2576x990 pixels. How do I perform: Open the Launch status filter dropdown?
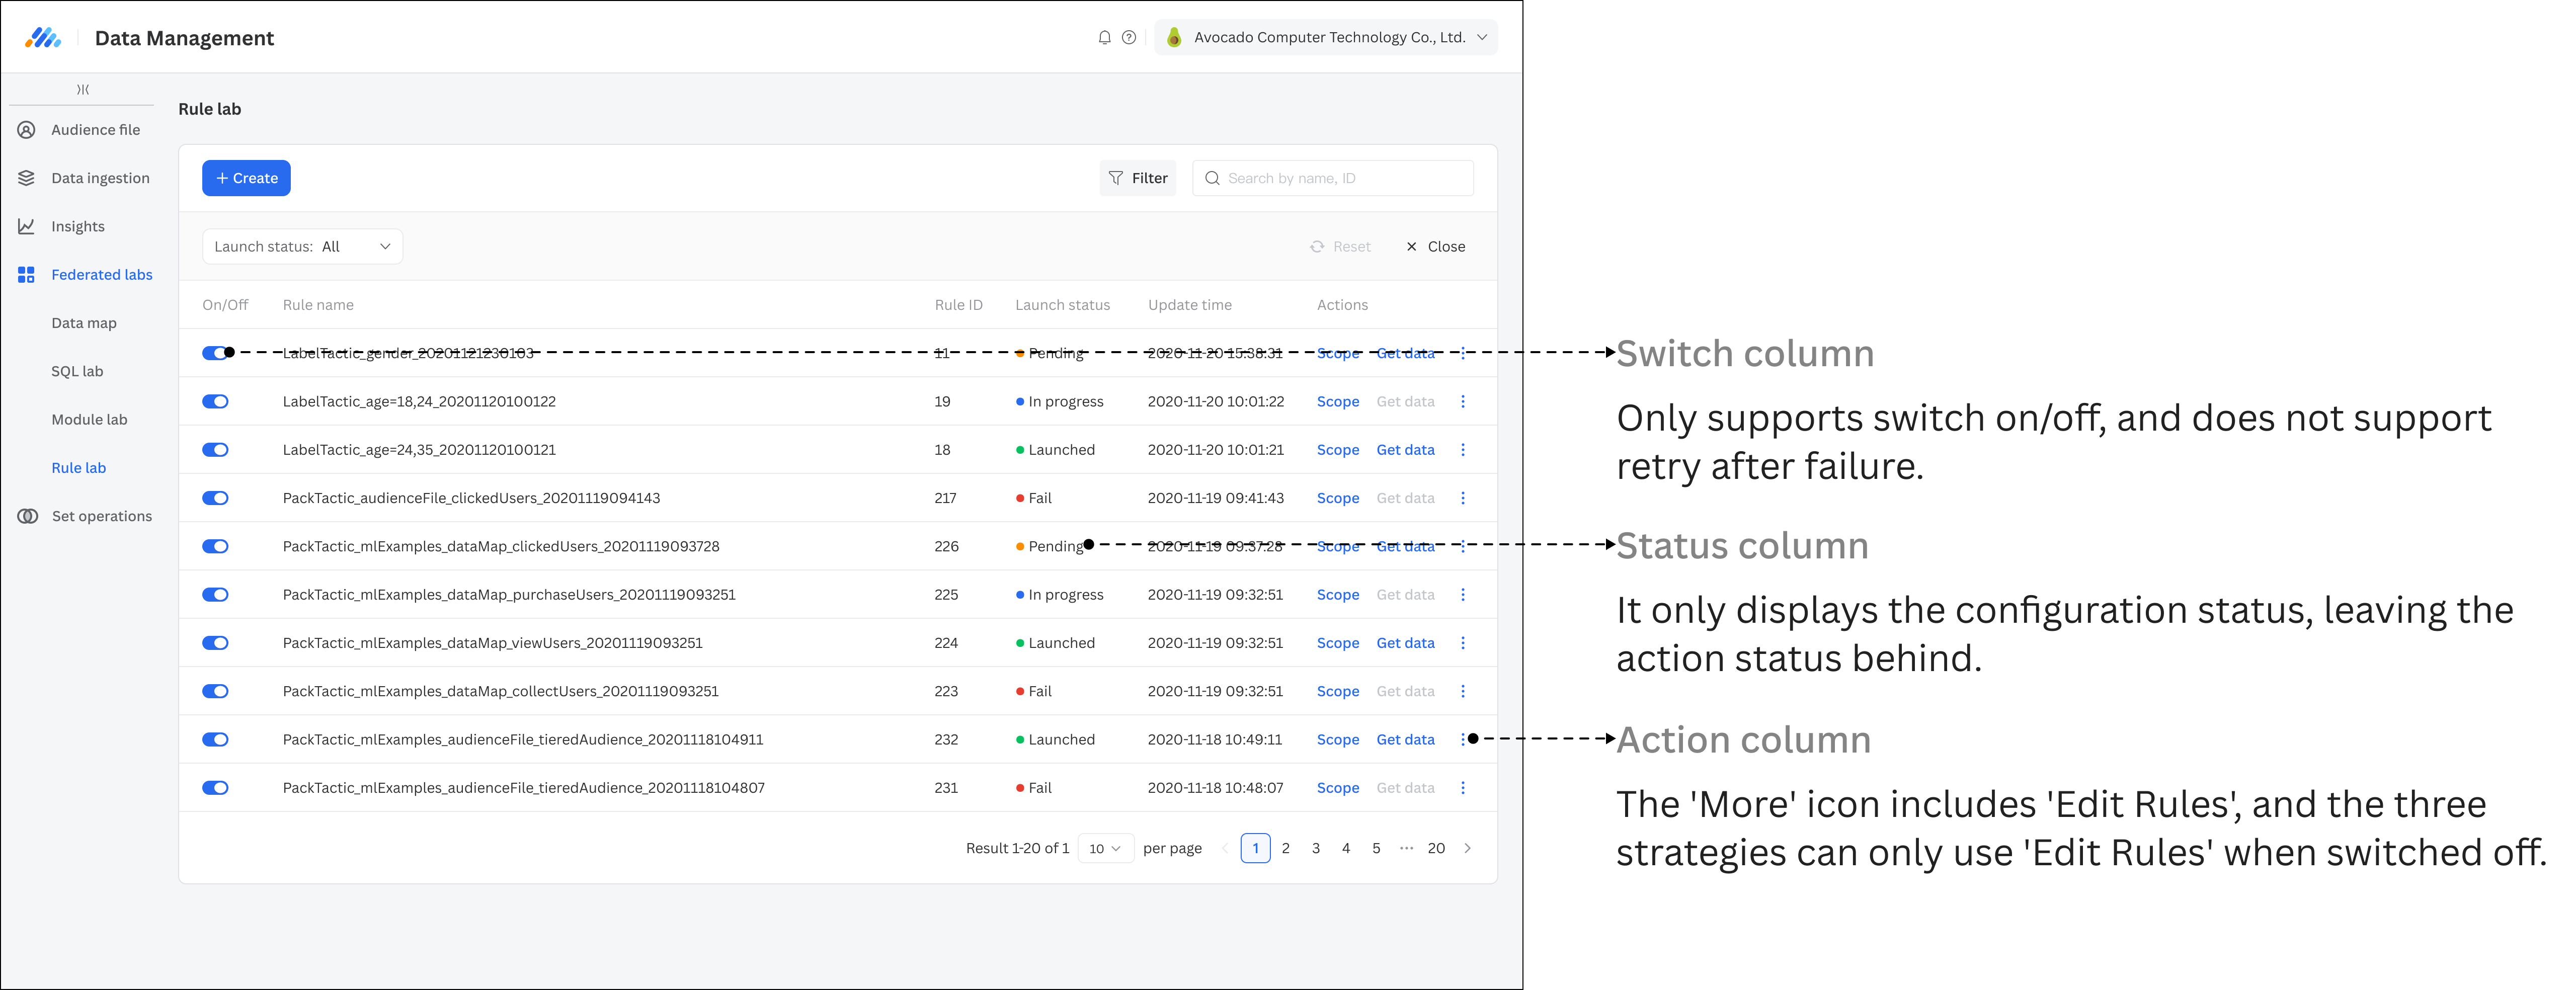click(x=302, y=247)
